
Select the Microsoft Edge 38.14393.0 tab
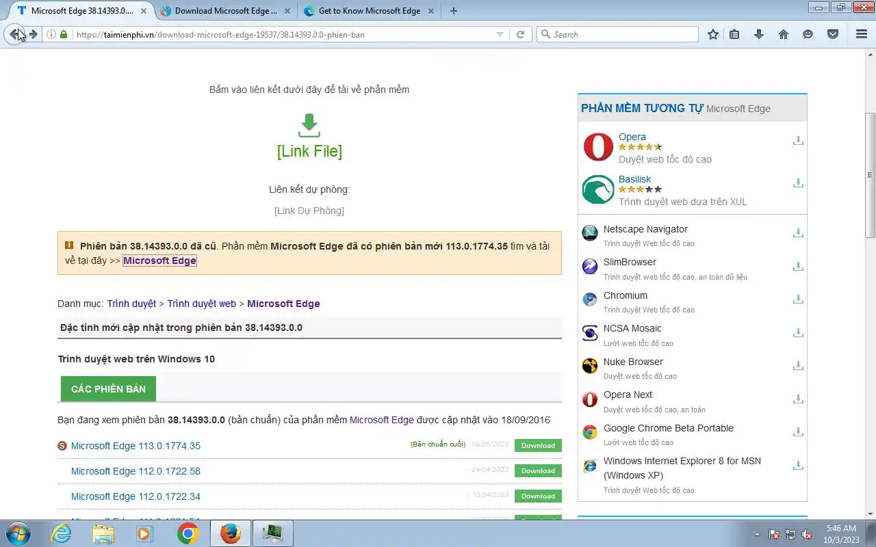tap(81, 11)
